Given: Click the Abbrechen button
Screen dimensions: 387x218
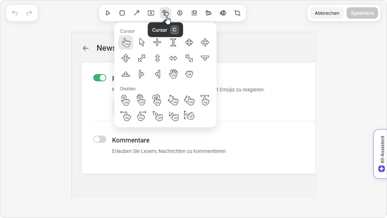Looking at the screenshot, I should (327, 13).
